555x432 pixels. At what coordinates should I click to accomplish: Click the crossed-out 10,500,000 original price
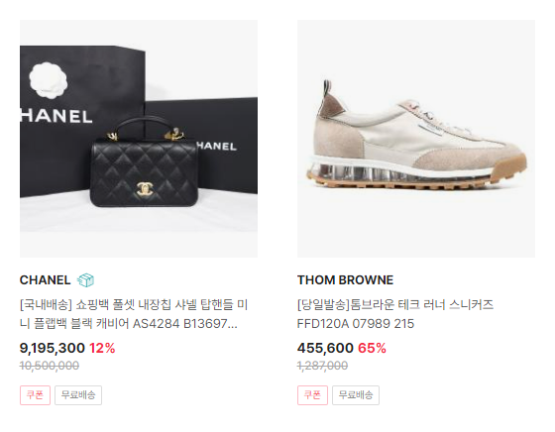[x=50, y=366]
